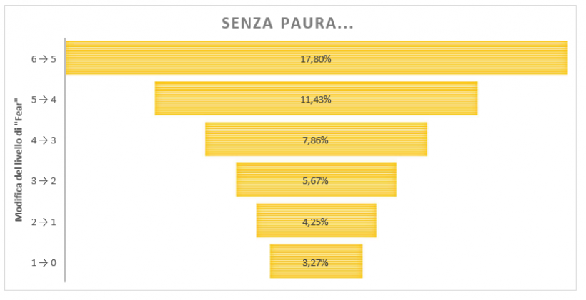Select the 1 → 0 category label
This screenshot has width=586, height=300.
coord(44,263)
